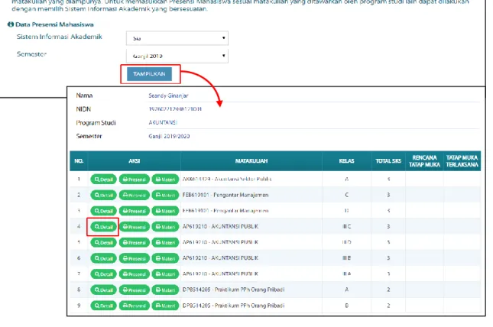The width and height of the screenshot is (493, 327).
Task: Open Detail for row 1 Akuntansi Sektor Publik
Action: 103,180
